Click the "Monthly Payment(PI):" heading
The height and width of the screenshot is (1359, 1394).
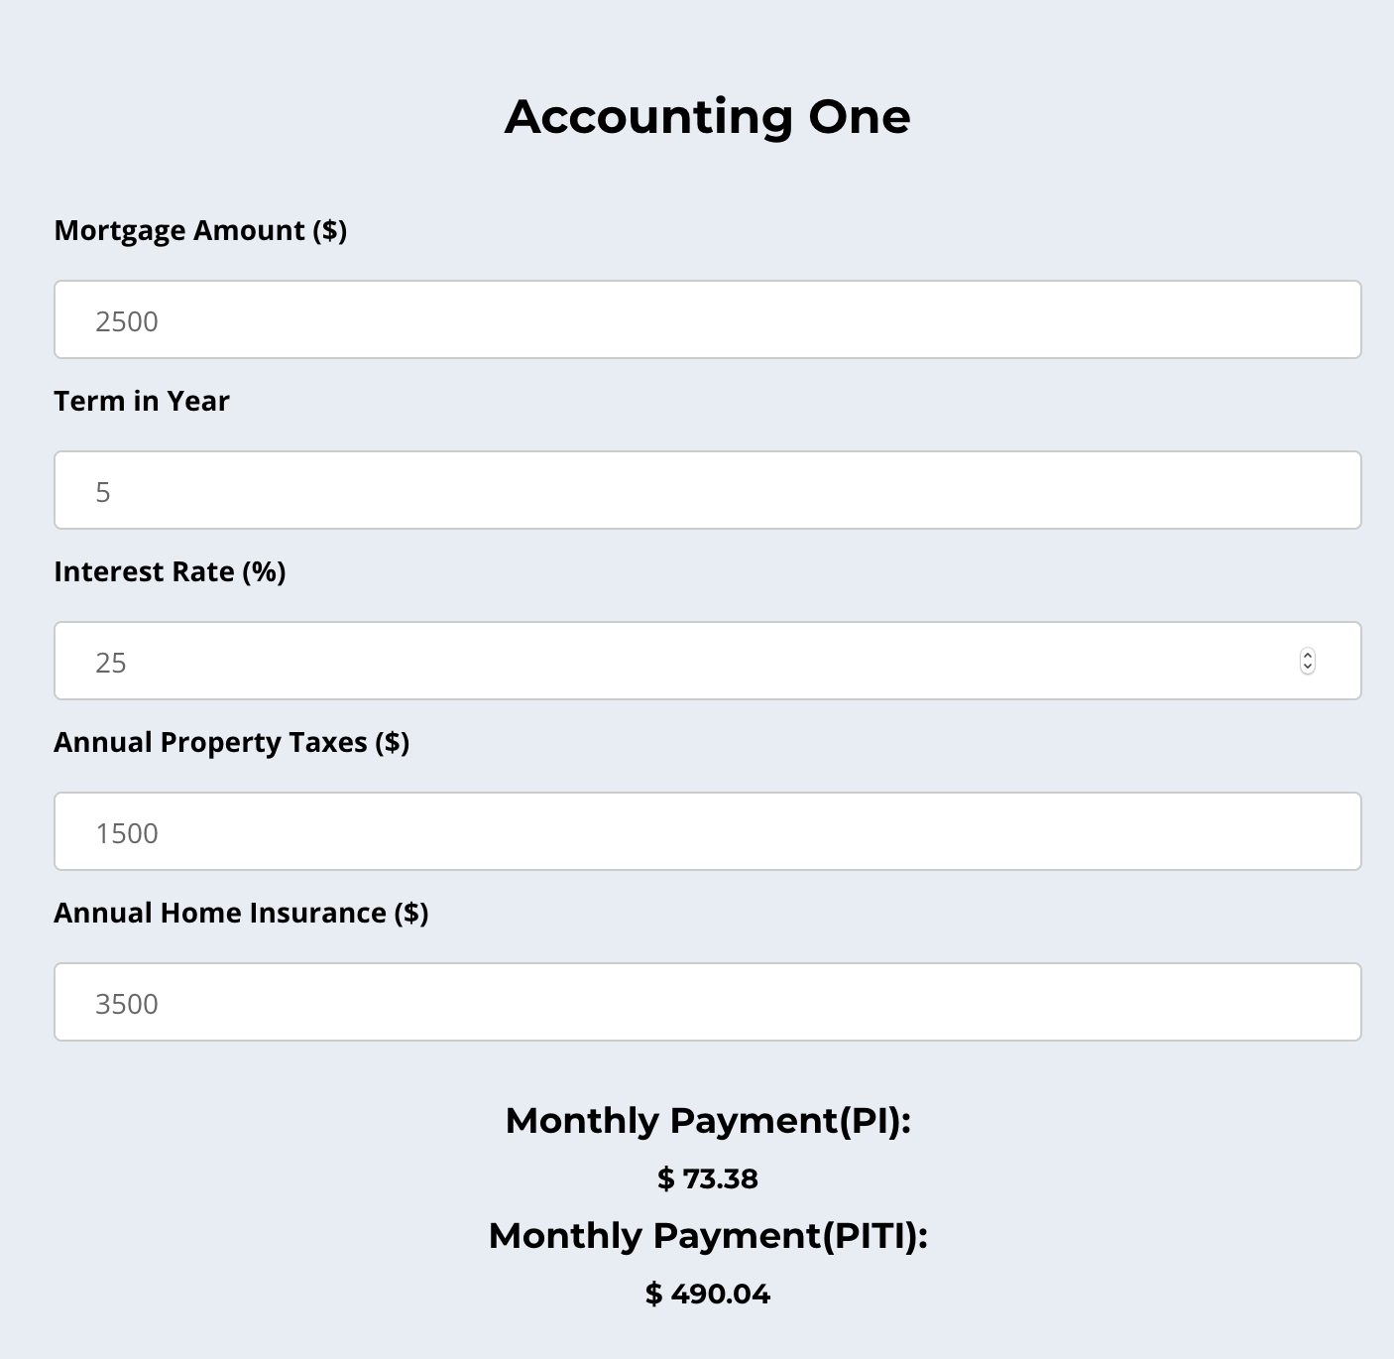coord(708,1121)
